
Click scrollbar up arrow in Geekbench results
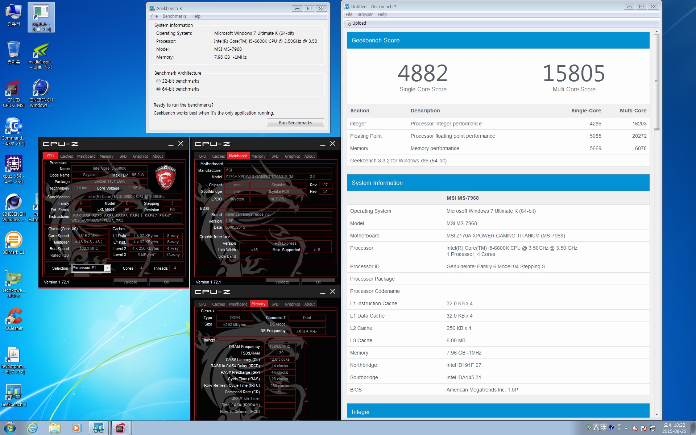(x=656, y=32)
